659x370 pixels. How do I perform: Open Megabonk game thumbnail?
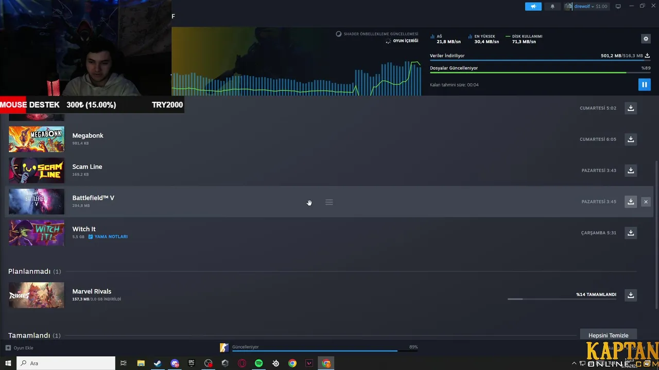click(x=37, y=139)
